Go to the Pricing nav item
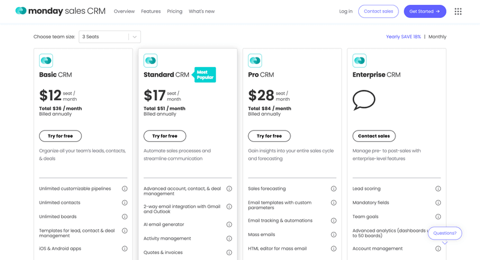This screenshot has width=480, height=260. pyautogui.click(x=175, y=11)
